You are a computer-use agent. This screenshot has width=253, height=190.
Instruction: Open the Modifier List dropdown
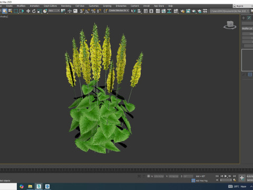[x=247, y=28]
